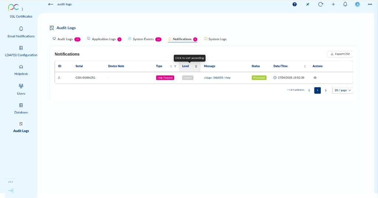Open the chippc 36b835: Help message
Image resolution: width=378 pixels, height=198 pixels.
(x=217, y=78)
